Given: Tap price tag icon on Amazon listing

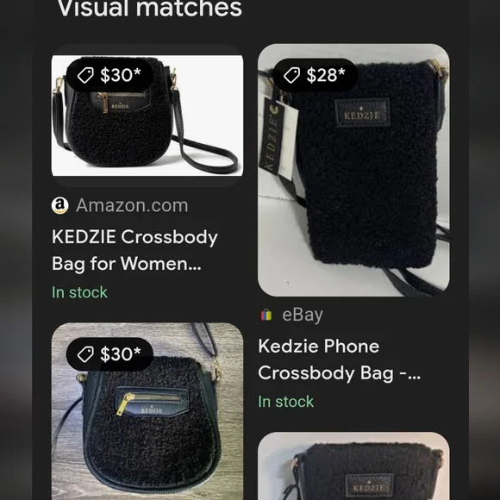Looking at the screenshot, I should click(85, 75).
